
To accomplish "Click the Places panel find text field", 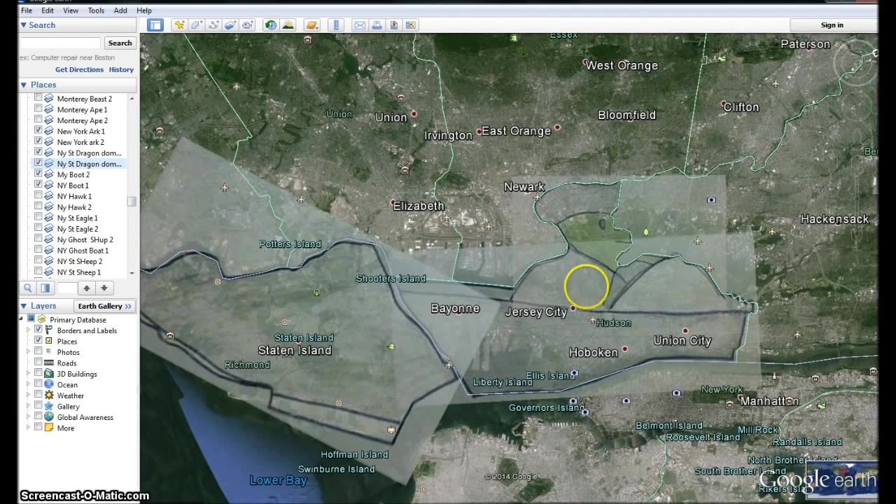I will click(x=66, y=288).
